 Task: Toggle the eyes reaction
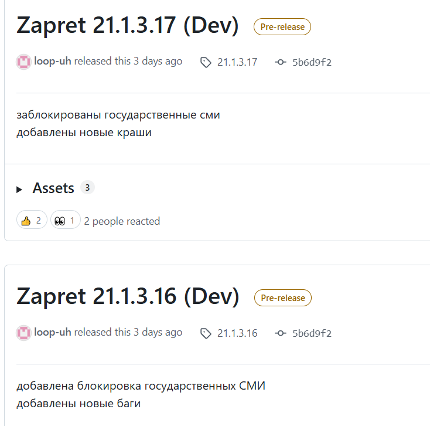(x=66, y=219)
